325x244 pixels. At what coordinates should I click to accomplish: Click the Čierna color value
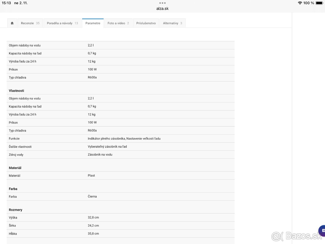[x=92, y=197]
